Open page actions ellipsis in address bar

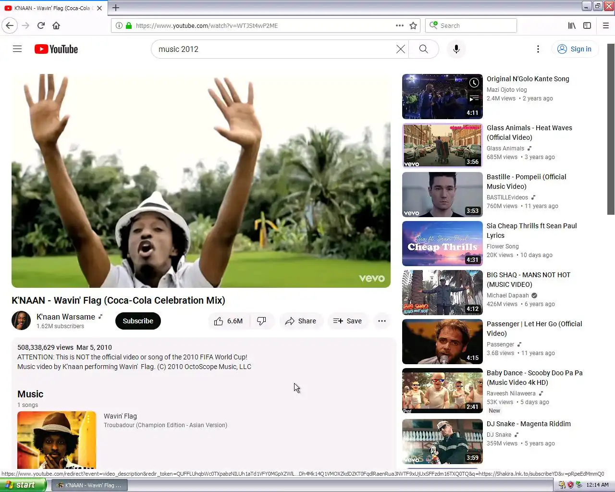(400, 25)
